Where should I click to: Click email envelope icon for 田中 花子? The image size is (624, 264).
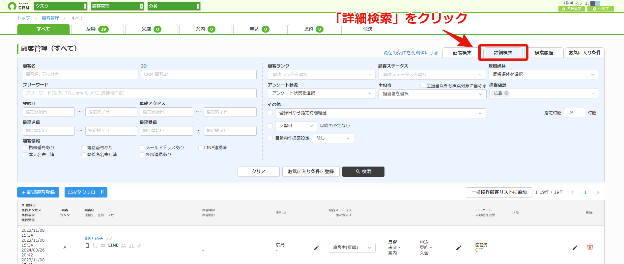(x=103, y=246)
